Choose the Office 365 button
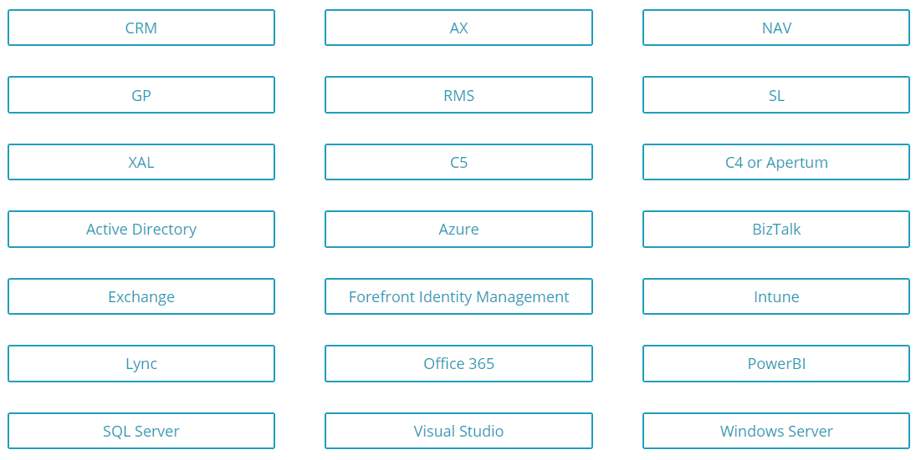 click(458, 363)
